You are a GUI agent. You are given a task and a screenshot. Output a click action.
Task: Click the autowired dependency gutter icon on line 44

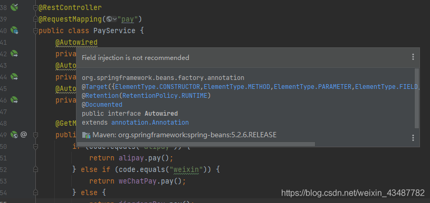point(14,77)
